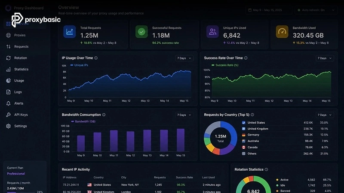This screenshot has width=344, height=193.
Task: Click the 96.3% success rate cell
Action: 181,185
